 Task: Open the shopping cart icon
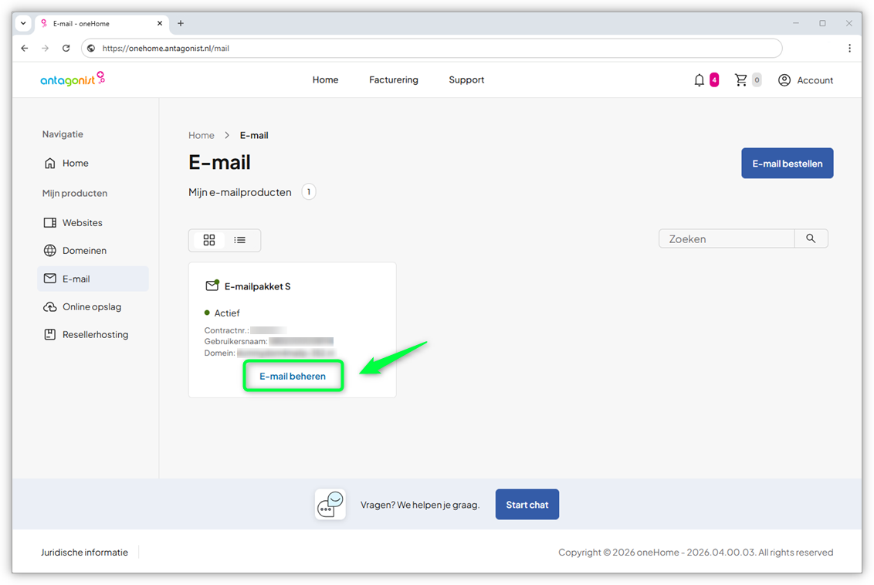(x=741, y=80)
